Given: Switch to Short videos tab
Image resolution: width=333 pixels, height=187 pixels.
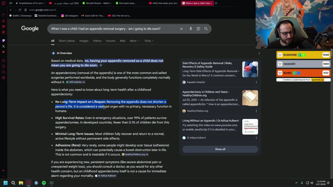Looking at the screenshot, I should 67,41.
